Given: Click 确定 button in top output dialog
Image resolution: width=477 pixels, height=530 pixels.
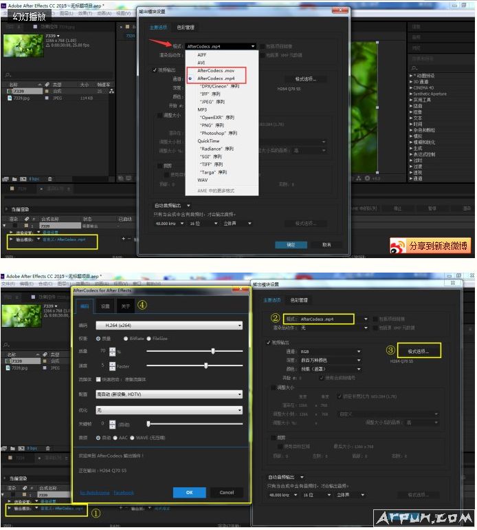Looking at the screenshot, I should tap(291, 245).
